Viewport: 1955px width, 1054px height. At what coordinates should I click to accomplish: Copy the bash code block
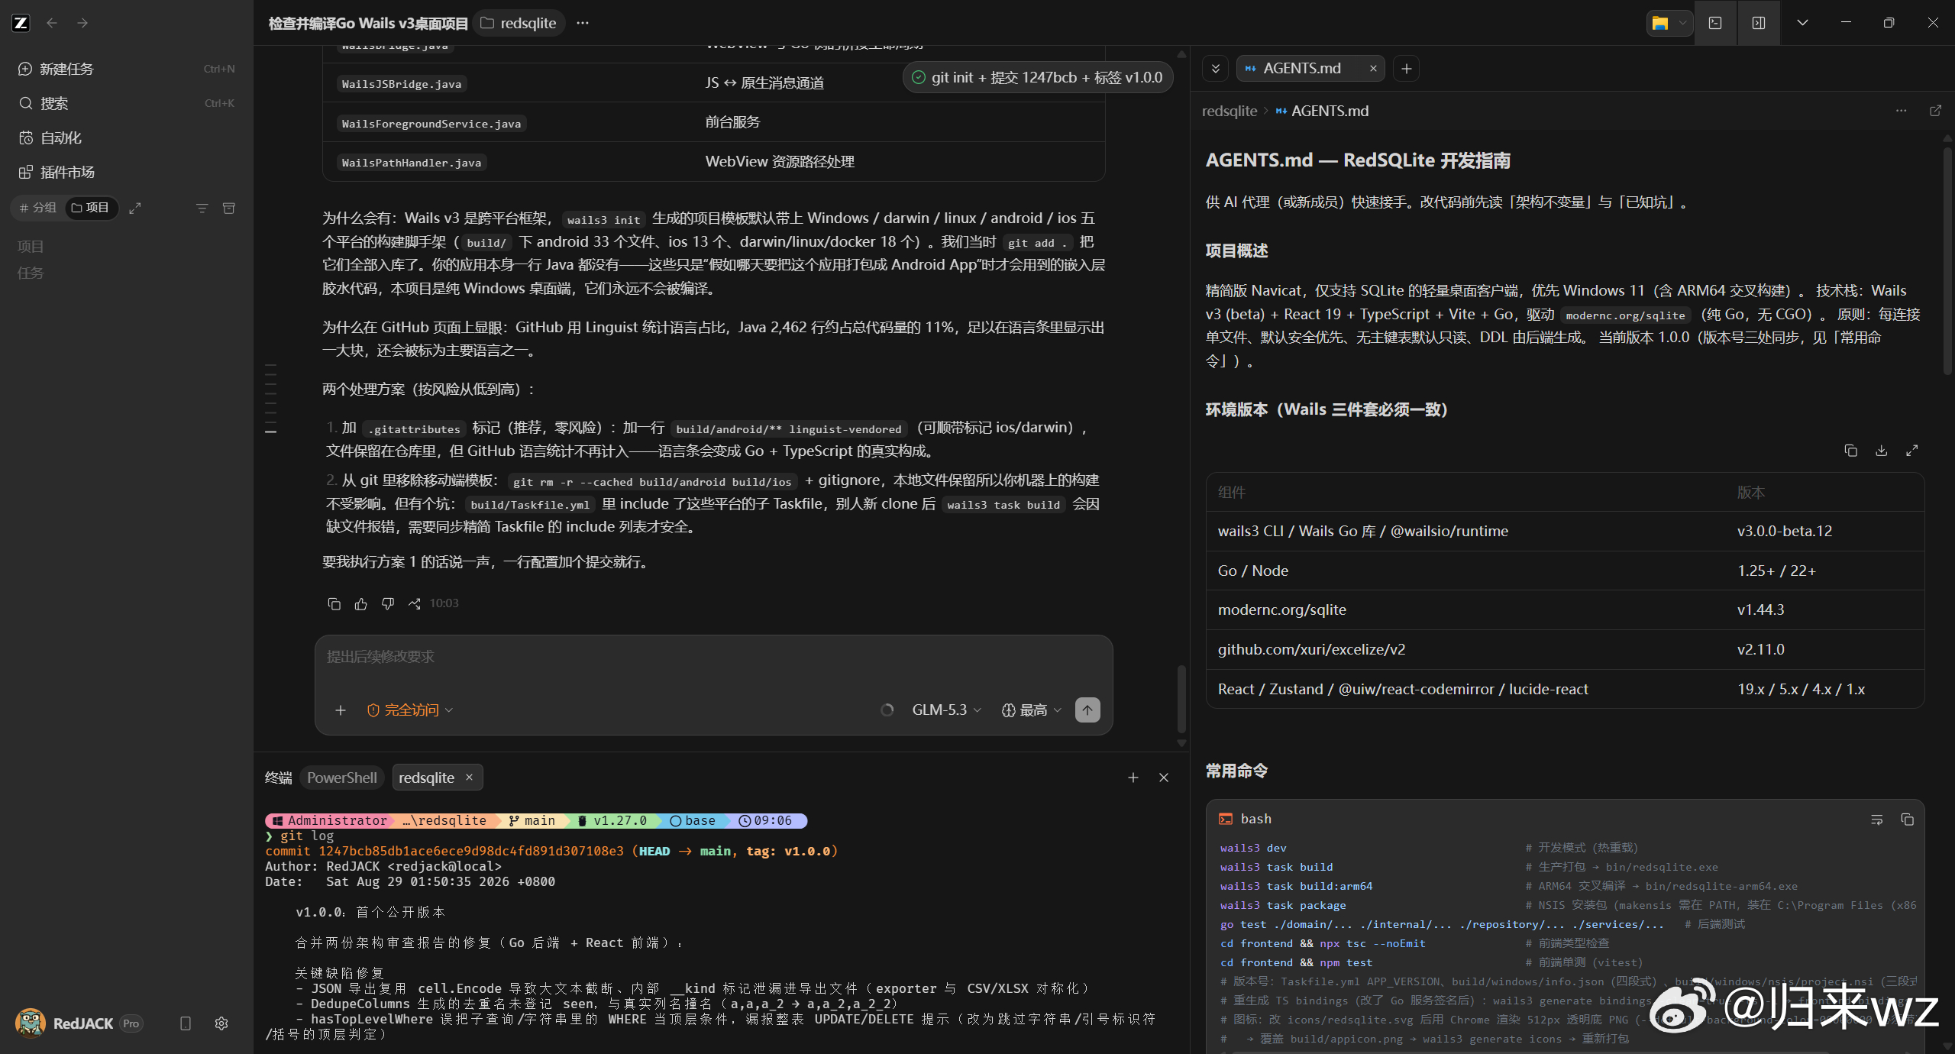click(x=1908, y=820)
